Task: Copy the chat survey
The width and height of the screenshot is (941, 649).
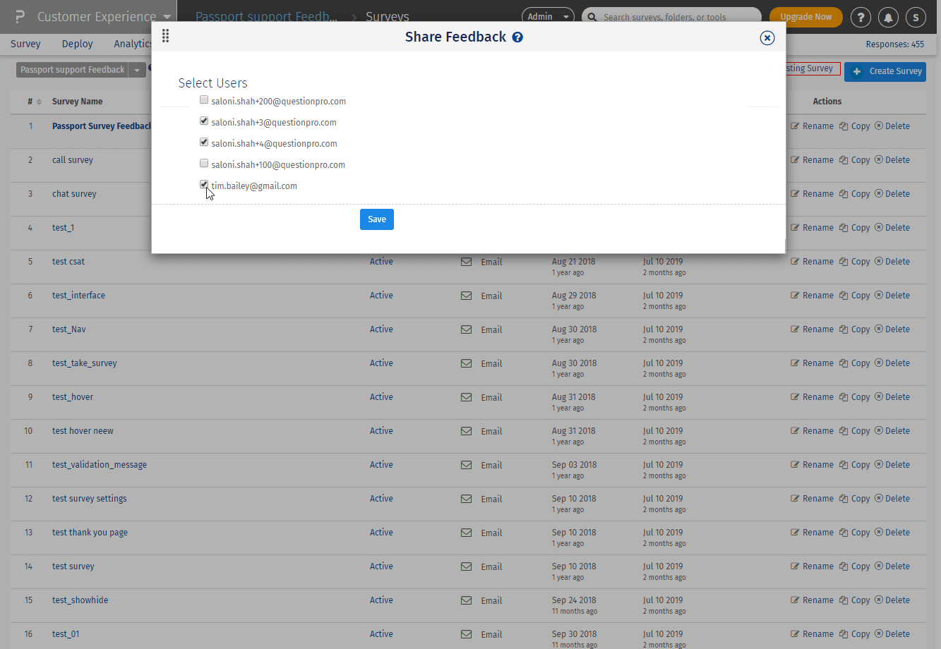Action: pos(854,194)
